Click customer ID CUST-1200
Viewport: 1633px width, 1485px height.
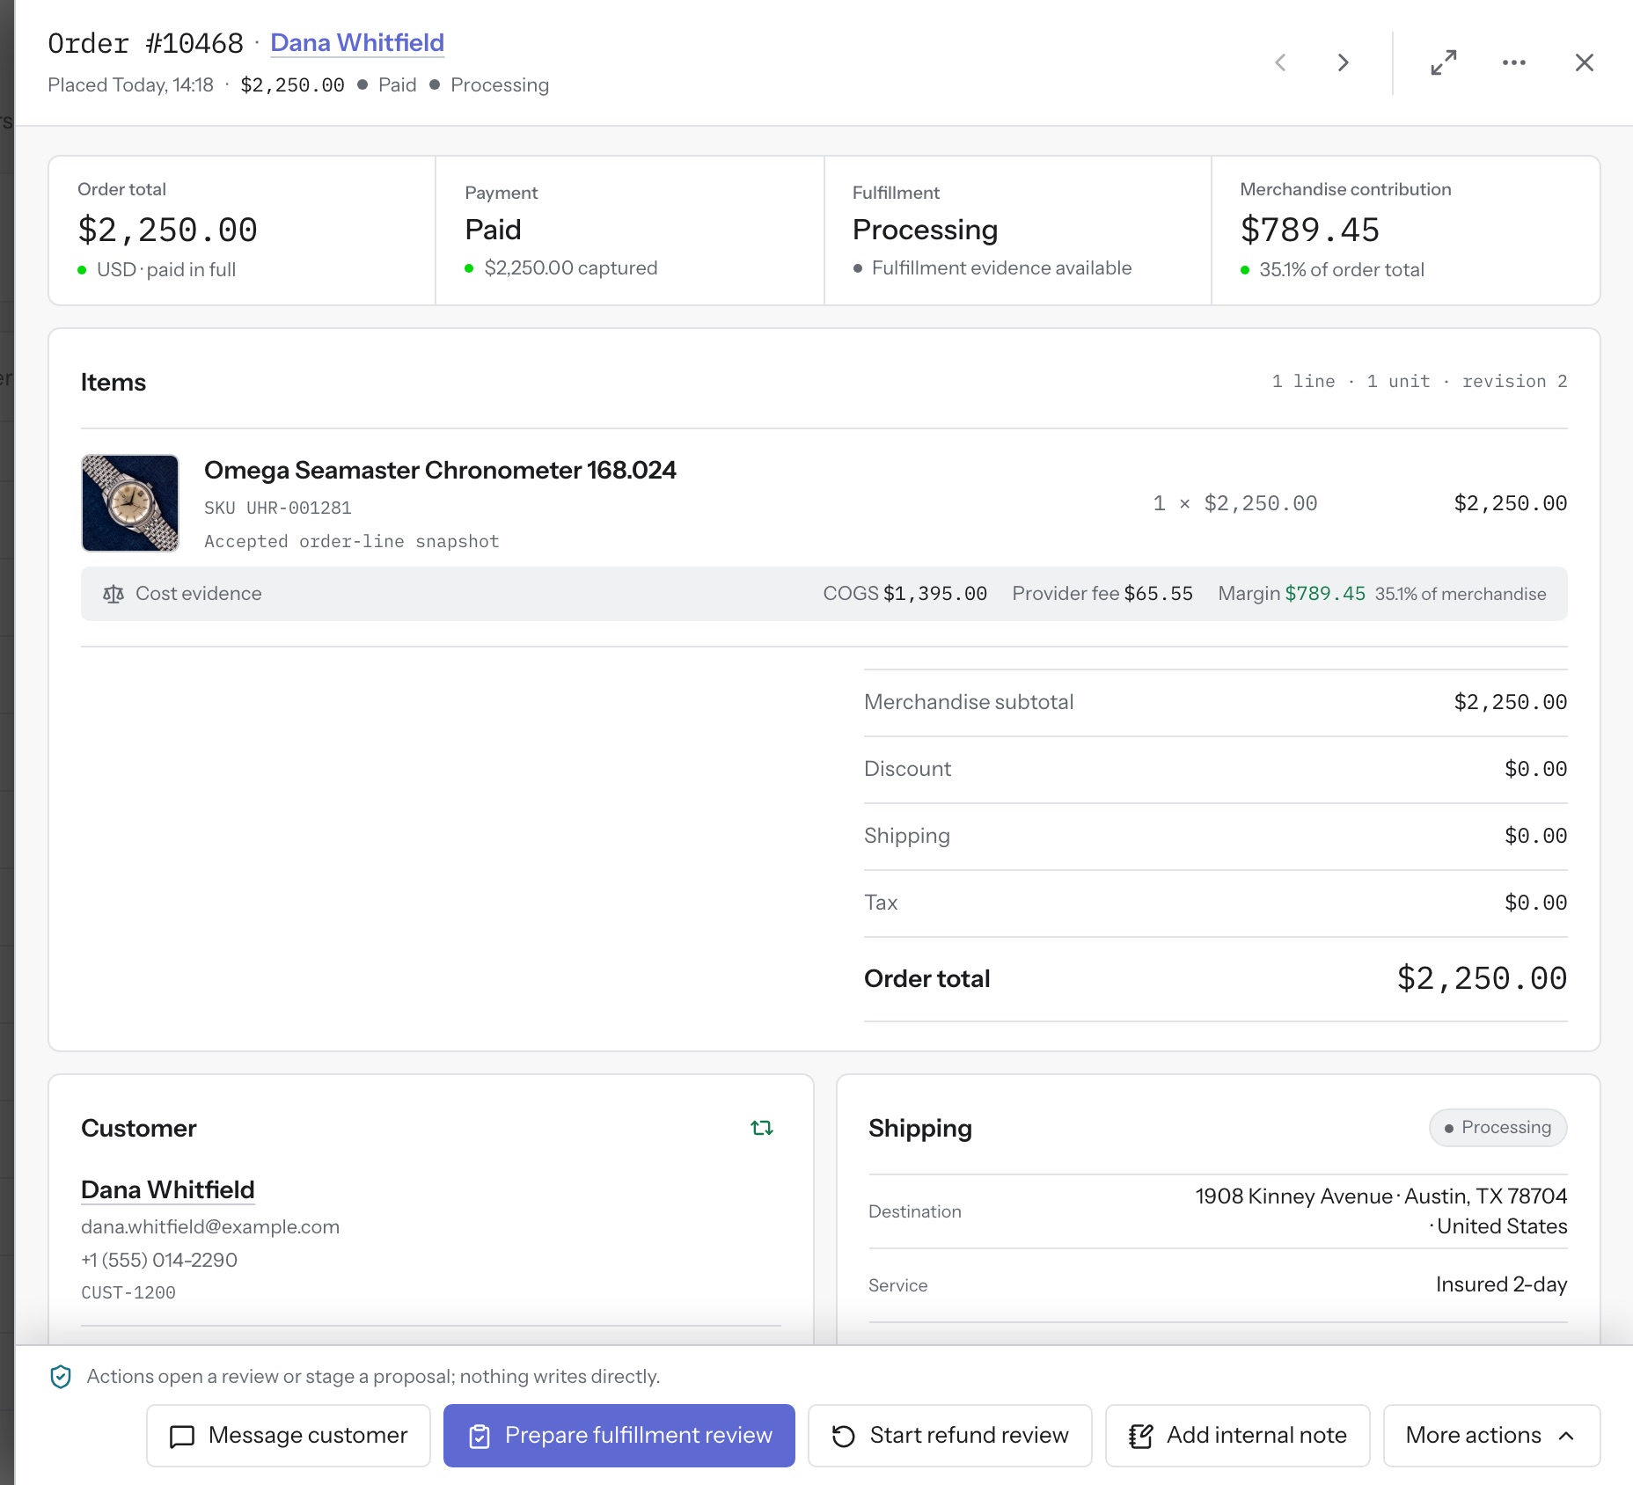128,1292
